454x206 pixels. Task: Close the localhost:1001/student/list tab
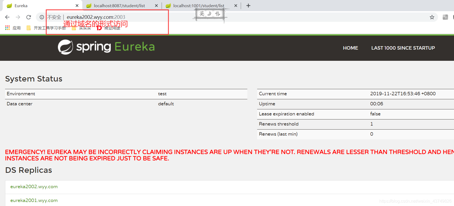[x=236, y=6]
